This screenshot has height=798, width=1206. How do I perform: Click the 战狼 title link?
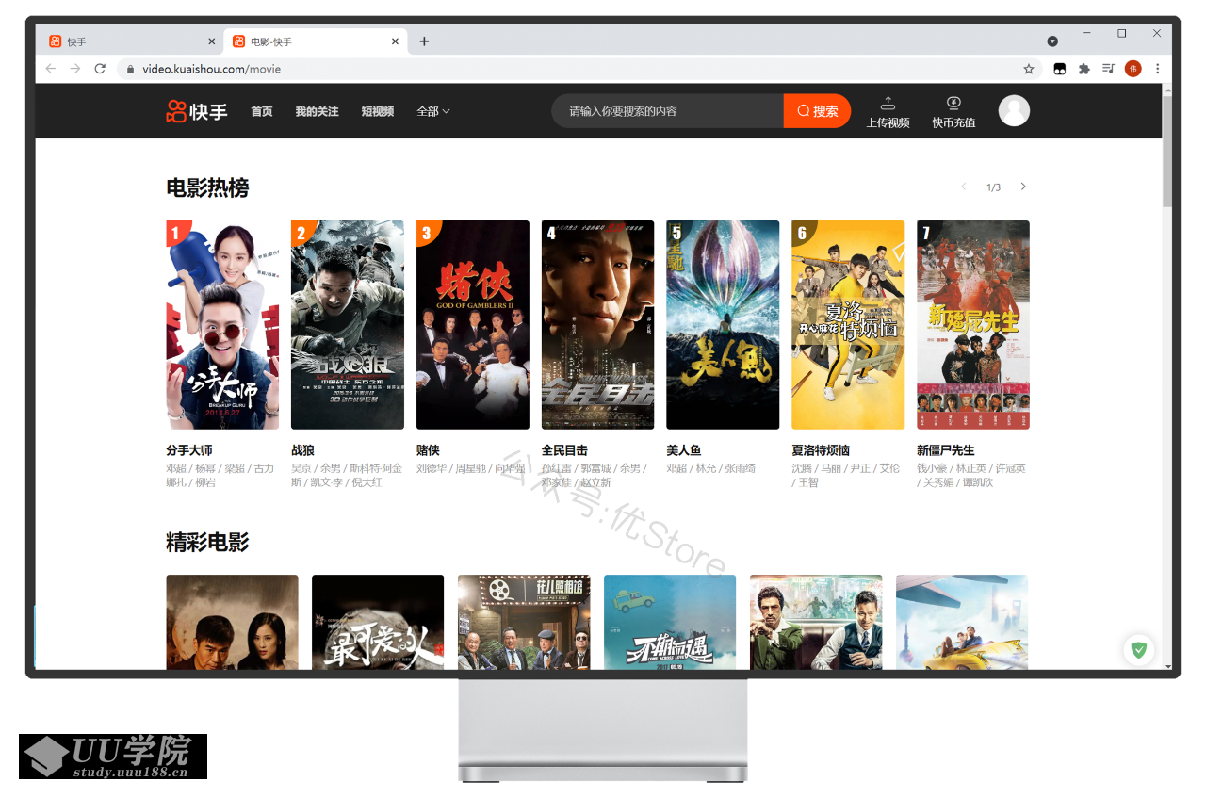click(302, 450)
